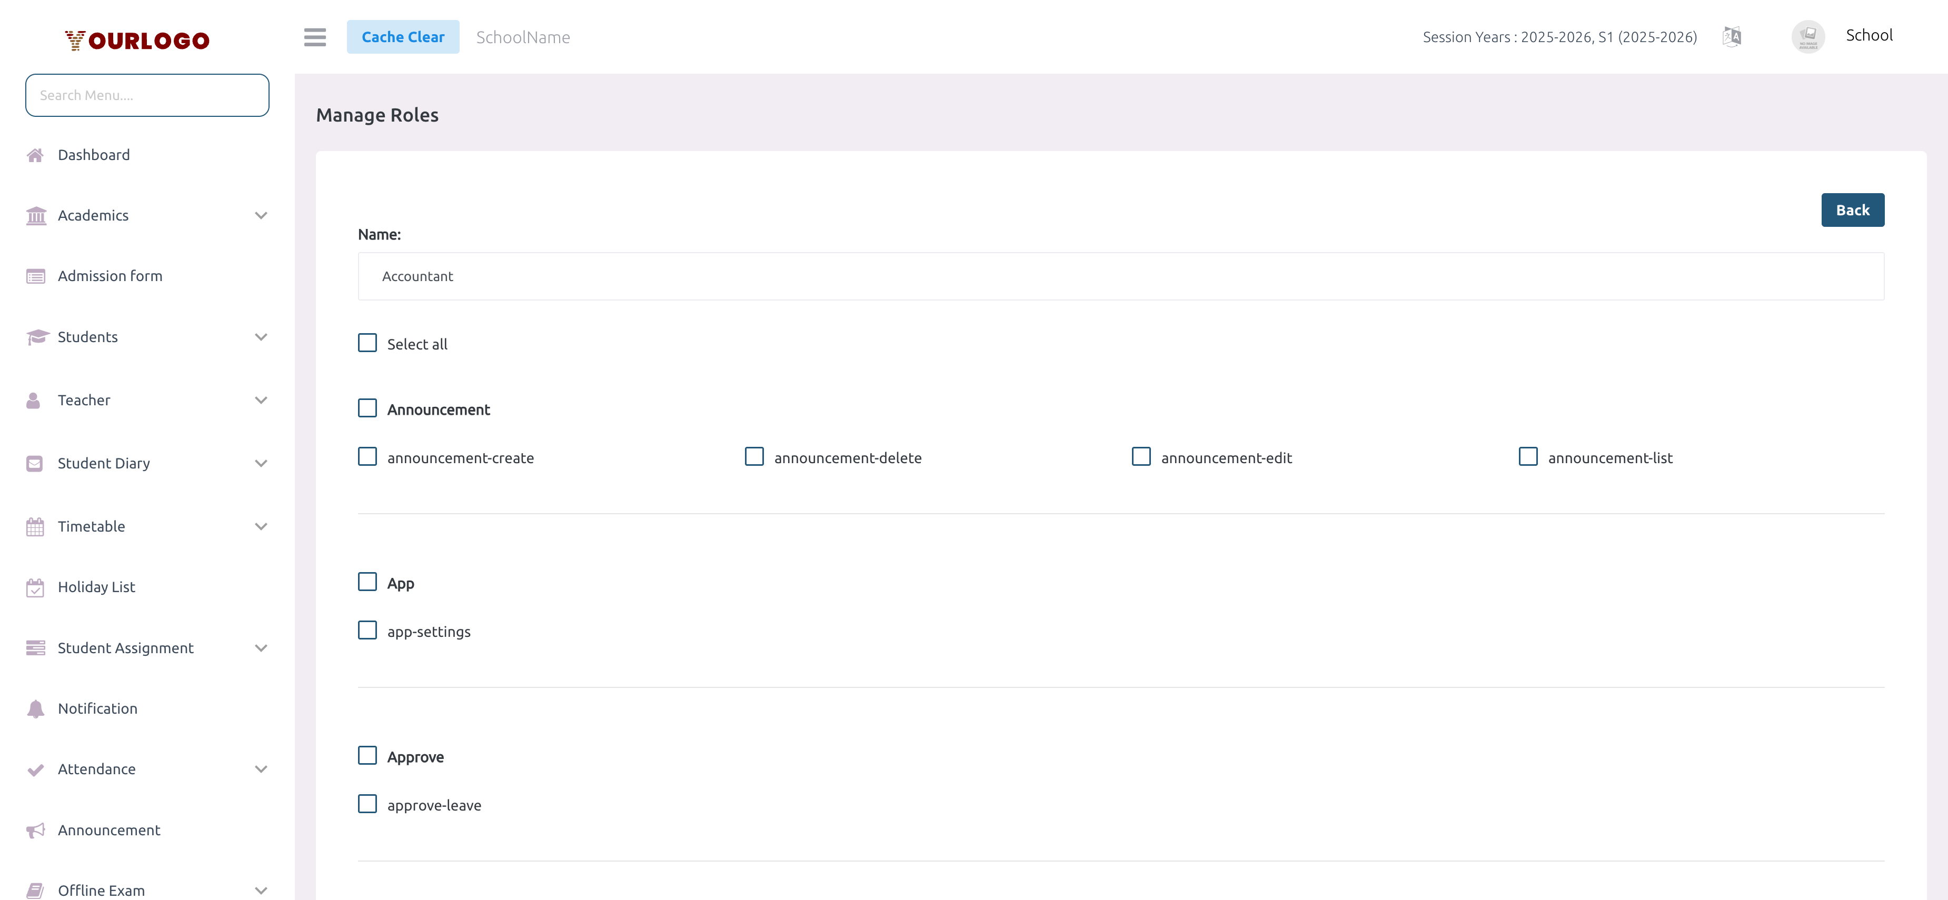Click the Back button
The image size is (1948, 900).
coord(1852,209)
